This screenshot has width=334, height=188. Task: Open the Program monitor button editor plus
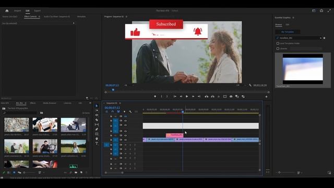[x=266, y=97]
